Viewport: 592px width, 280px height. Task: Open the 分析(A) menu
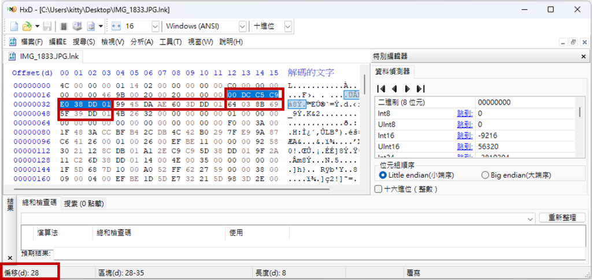(142, 42)
